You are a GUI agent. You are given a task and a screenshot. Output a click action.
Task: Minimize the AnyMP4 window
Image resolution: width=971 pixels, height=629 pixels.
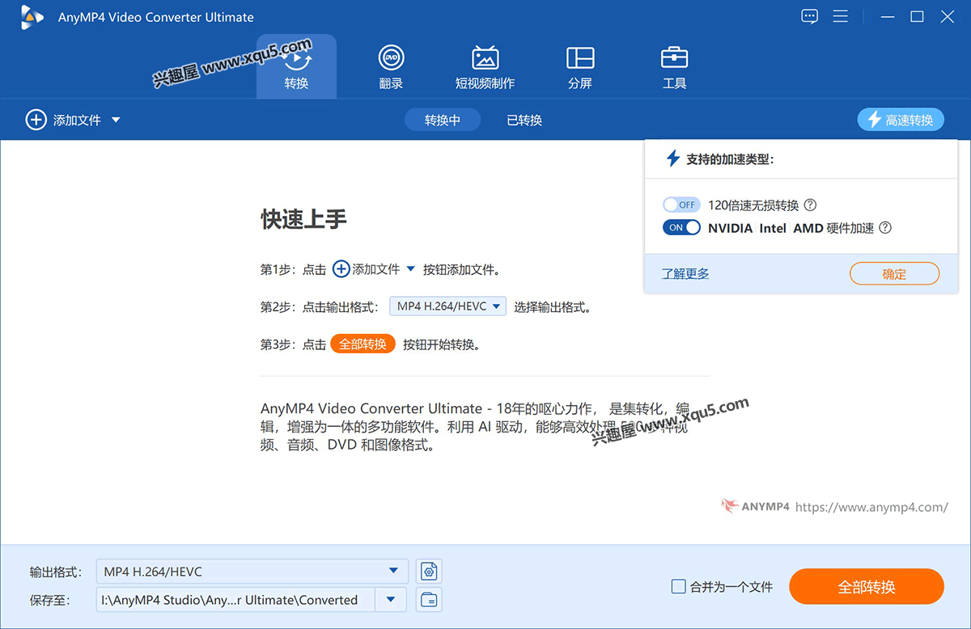click(x=887, y=16)
